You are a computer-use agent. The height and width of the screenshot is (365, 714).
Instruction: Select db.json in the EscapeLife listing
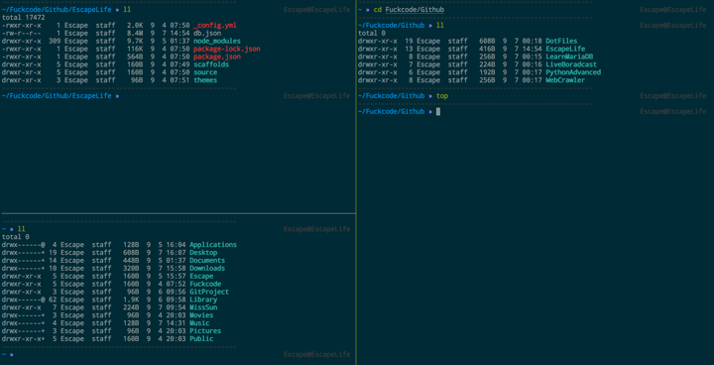pos(207,34)
